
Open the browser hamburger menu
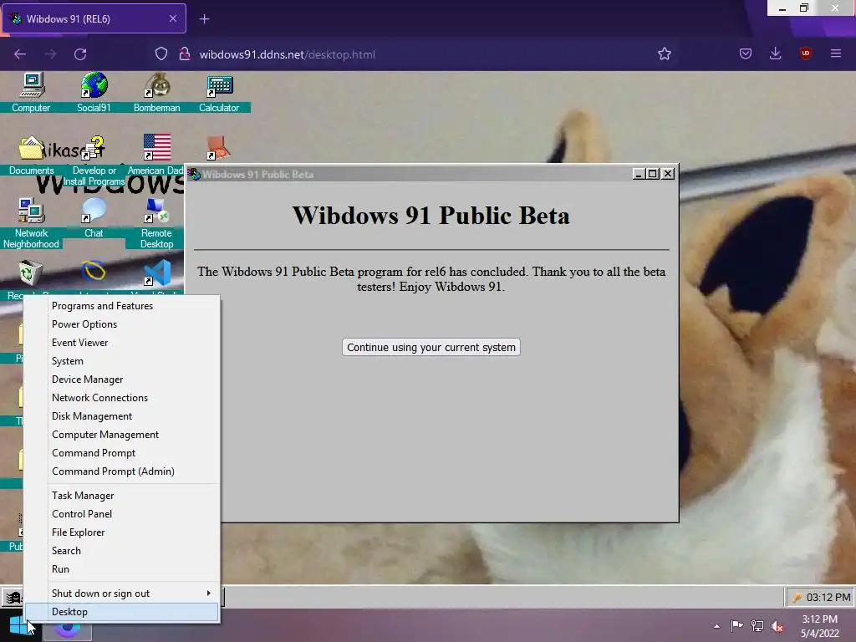(x=836, y=53)
